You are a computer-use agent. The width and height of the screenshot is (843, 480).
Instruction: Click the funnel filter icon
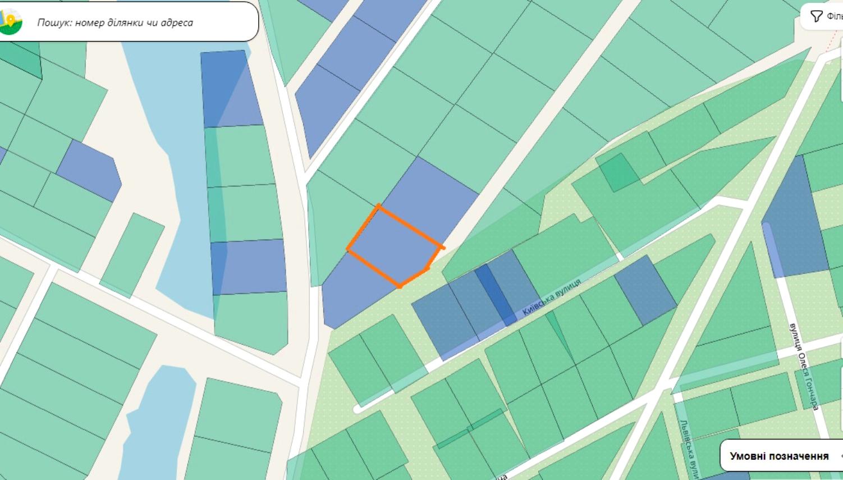coord(817,16)
